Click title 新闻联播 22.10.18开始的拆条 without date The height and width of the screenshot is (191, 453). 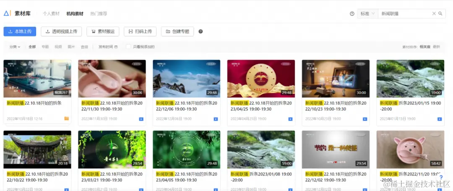34,103
